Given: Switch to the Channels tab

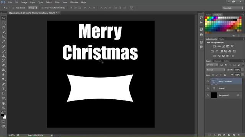Looking at the screenshot, I should [218, 61].
